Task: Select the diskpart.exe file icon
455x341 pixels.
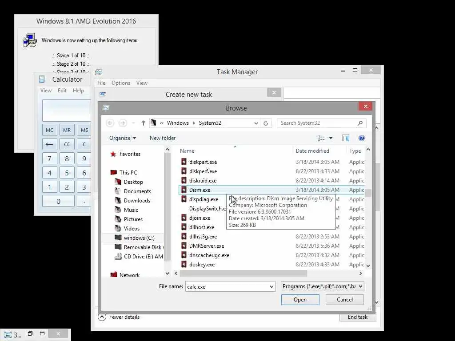Action: (184, 162)
